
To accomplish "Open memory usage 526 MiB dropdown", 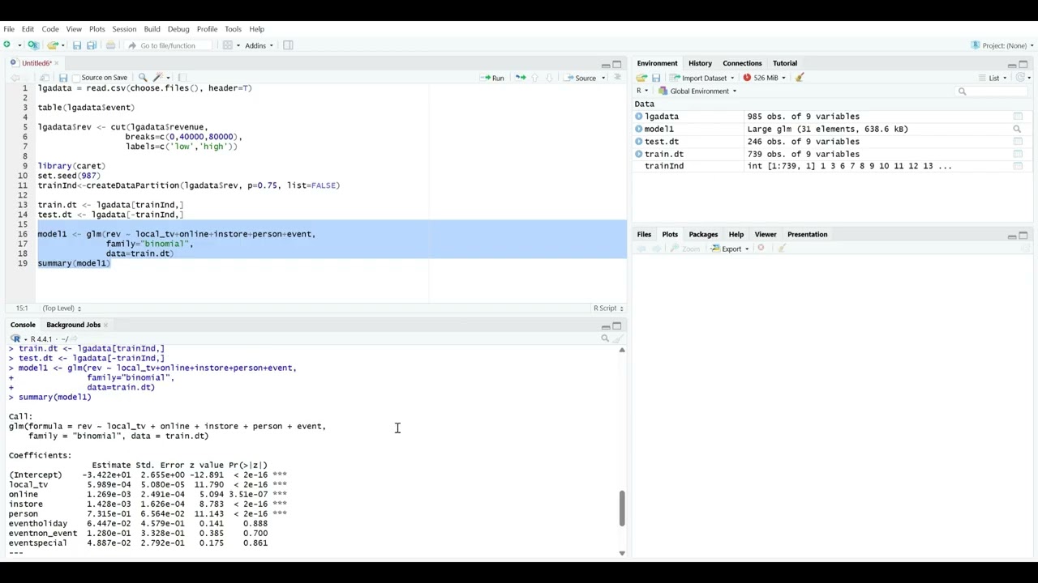I will (x=764, y=78).
